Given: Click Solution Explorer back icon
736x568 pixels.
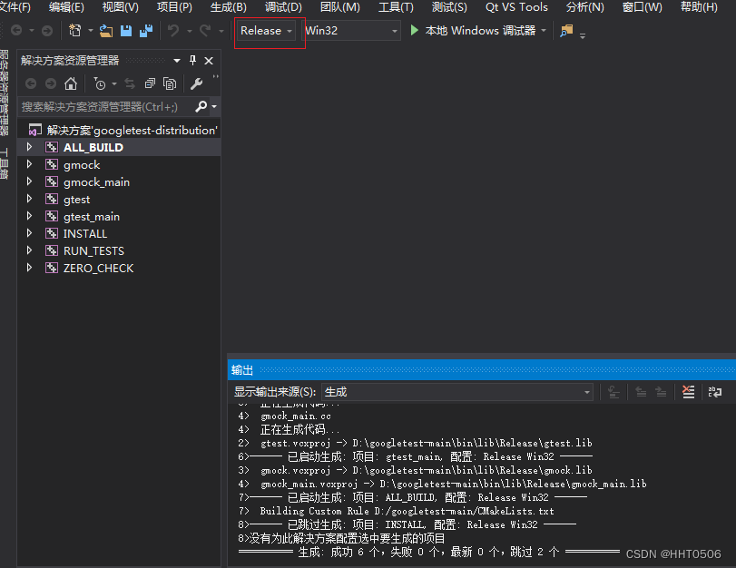Looking at the screenshot, I should point(31,84).
